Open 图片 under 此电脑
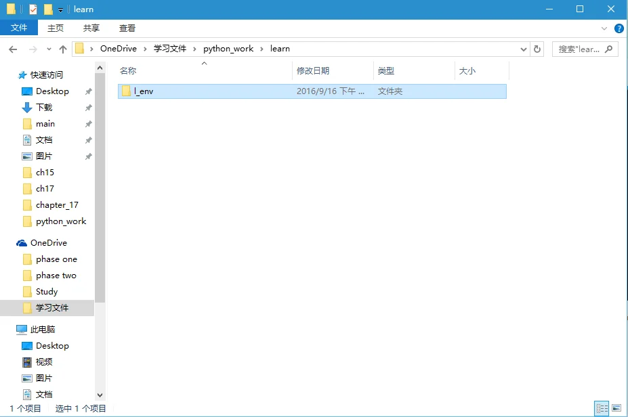This screenshot has height=417, width=628. 44,378
